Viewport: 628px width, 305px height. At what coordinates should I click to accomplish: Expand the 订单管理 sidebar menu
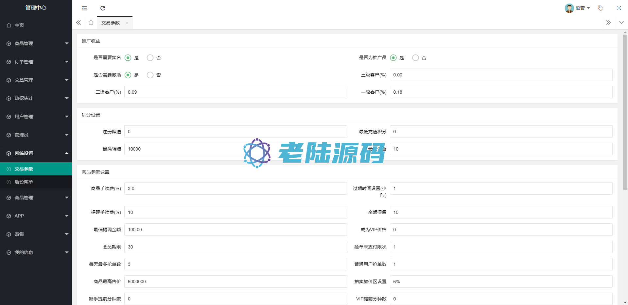pos(36,62)
